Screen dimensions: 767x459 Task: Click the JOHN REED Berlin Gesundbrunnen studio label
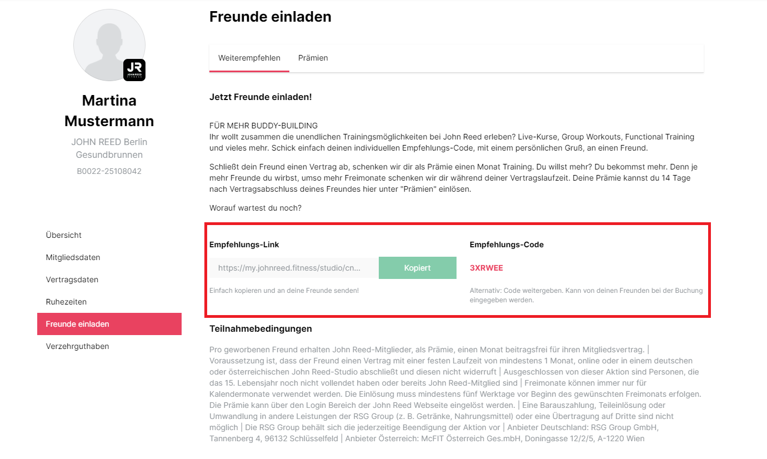pyautogui.click(x=109, y=148)
